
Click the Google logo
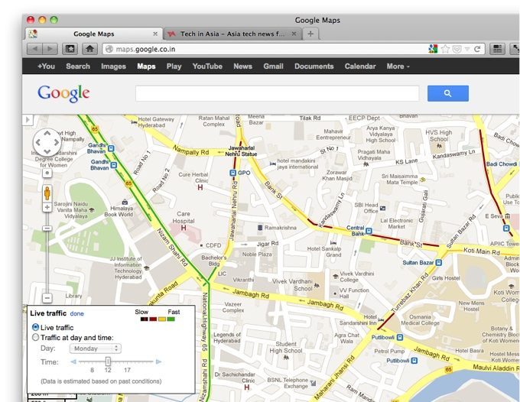[x=63, y=93]
